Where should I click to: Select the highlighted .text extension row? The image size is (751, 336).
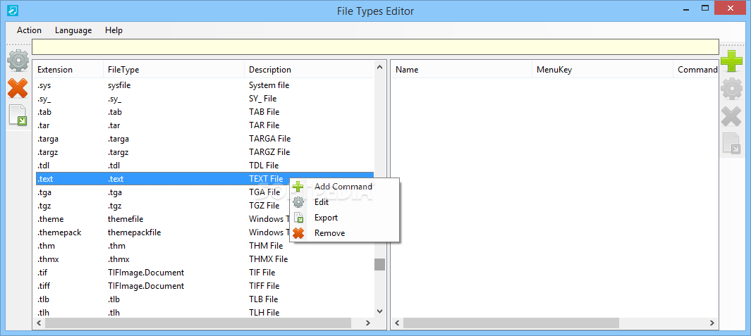point(205,179)
